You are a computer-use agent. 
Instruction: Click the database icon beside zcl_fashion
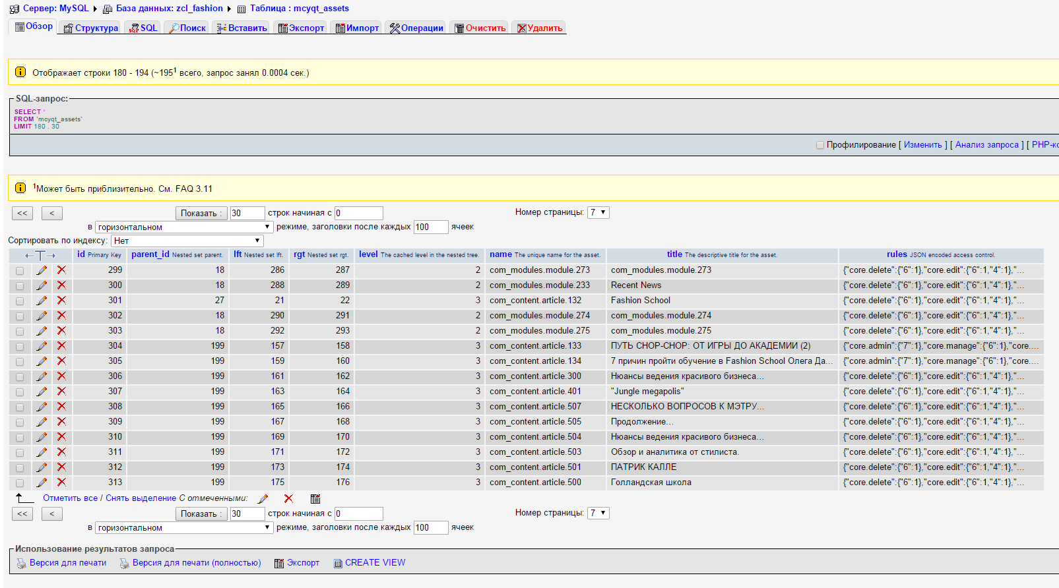(x=108, y=9)
